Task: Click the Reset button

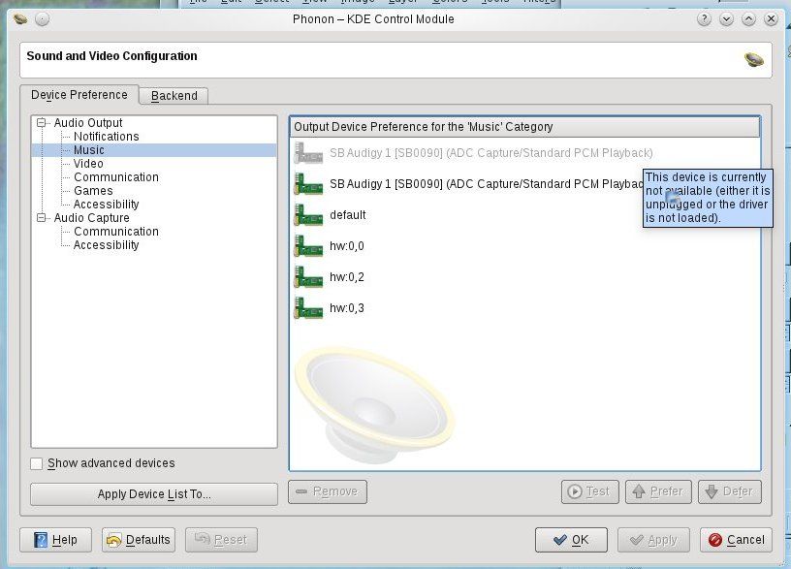Action: [x=221, y=540]
